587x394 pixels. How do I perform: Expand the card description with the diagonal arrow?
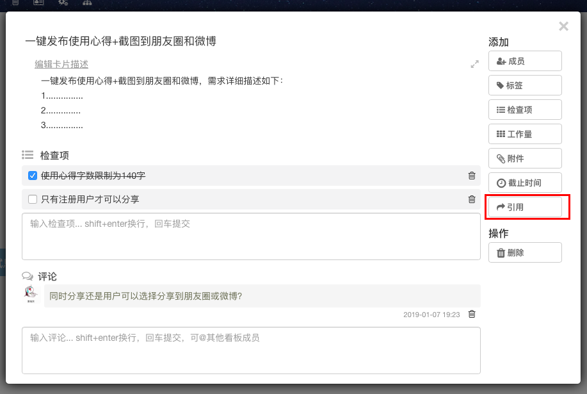click(474, 64)
